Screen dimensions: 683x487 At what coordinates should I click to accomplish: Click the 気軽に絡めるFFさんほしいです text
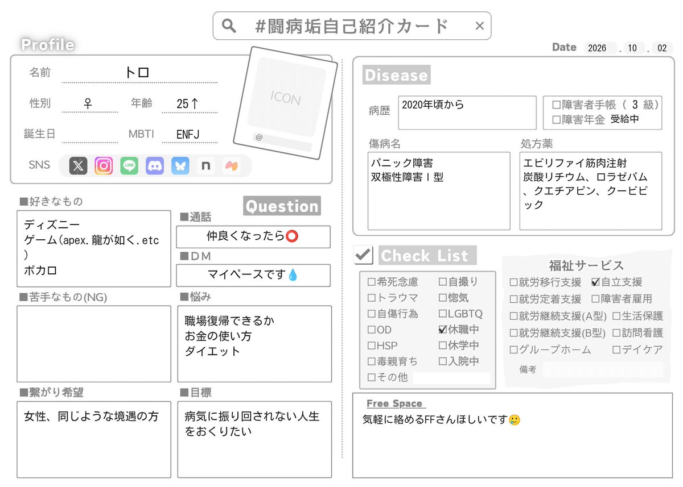pyautogui.click(x=435, y=421)
